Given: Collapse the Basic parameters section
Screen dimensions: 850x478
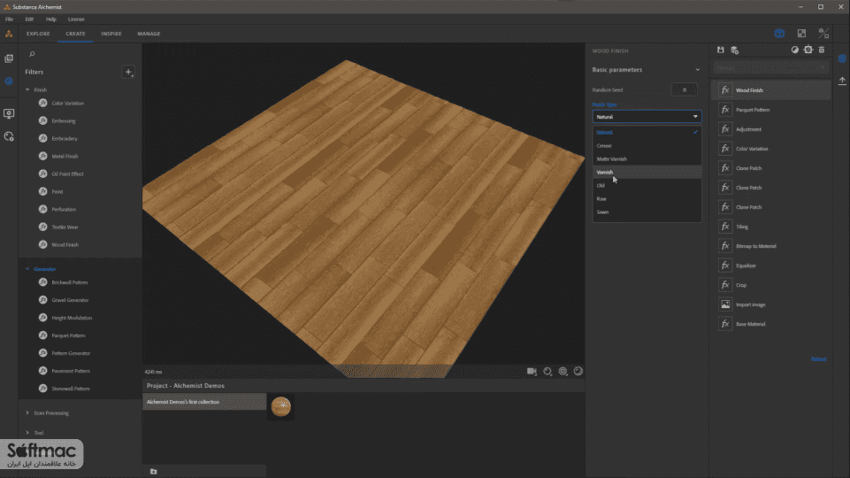Looking at the screenshot, I should [x=697, y=70].
